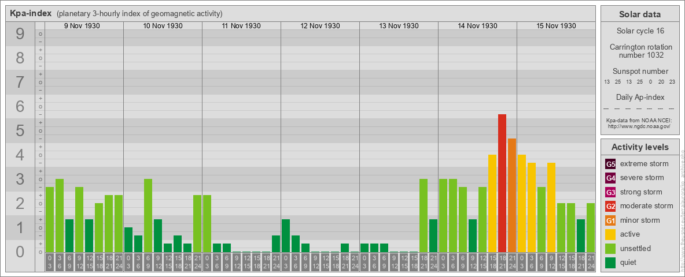Select the '13 Nov 1930' date header
This screenshot has width=685, height=277.
(399, 26)
